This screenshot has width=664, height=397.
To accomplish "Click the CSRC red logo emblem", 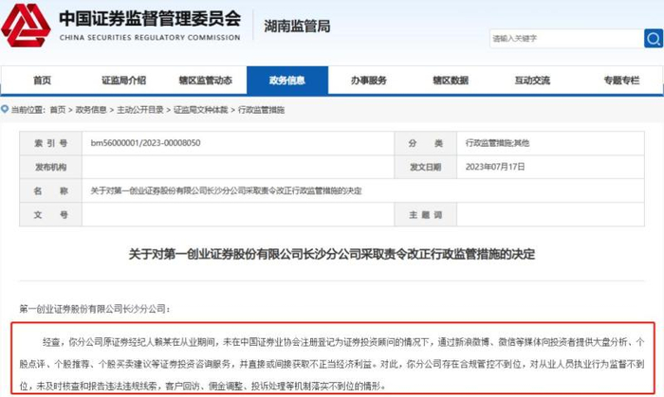I will point(26,26).
